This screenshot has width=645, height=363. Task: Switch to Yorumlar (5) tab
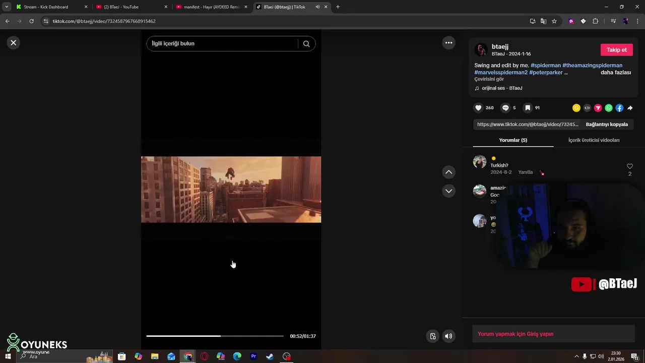(513, 140)
